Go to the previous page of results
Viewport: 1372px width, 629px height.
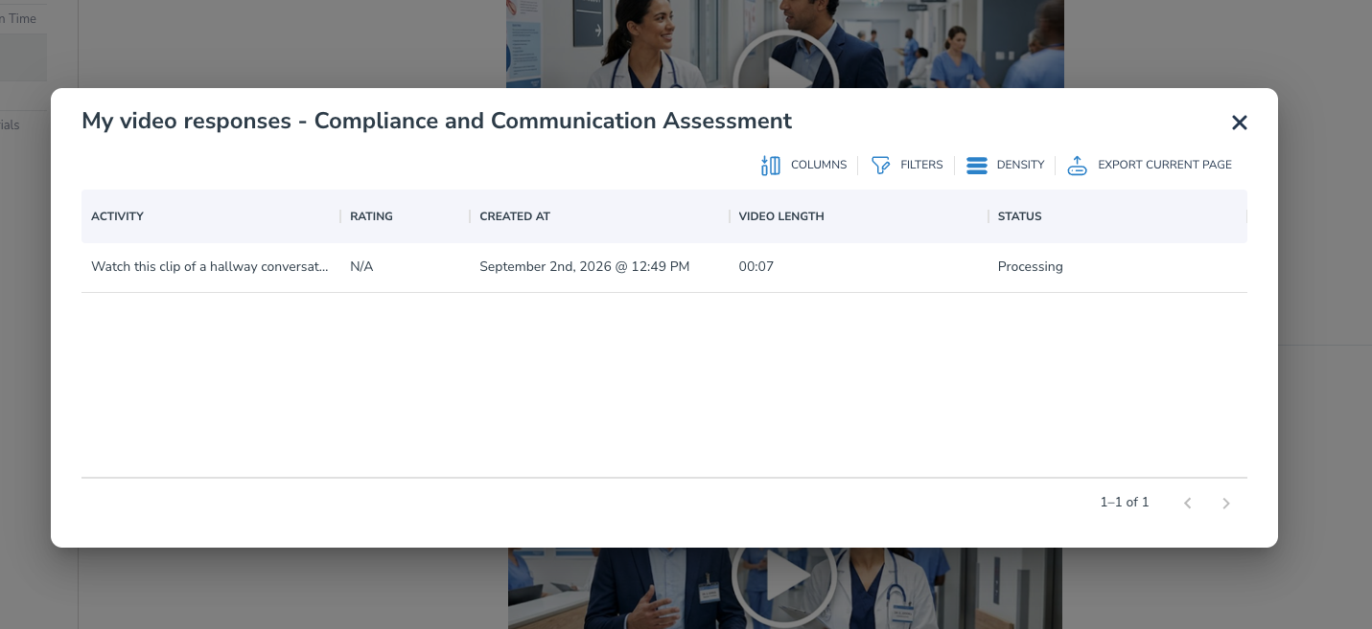coord(1188,503)
